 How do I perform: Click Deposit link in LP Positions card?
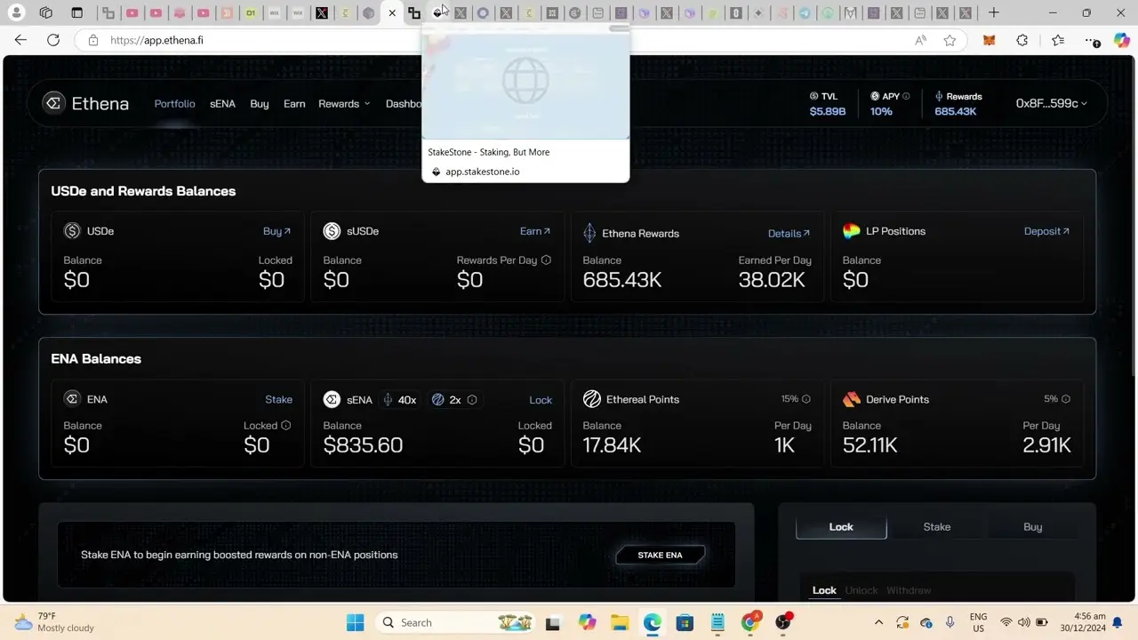coord(1046,231)
